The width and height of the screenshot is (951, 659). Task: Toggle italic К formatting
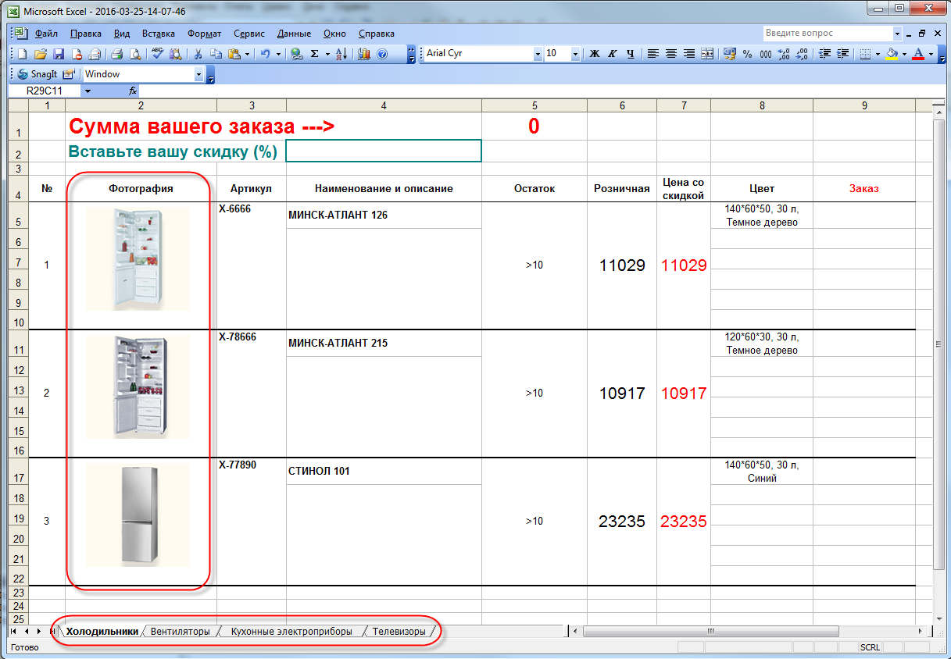tap(612, 54)
